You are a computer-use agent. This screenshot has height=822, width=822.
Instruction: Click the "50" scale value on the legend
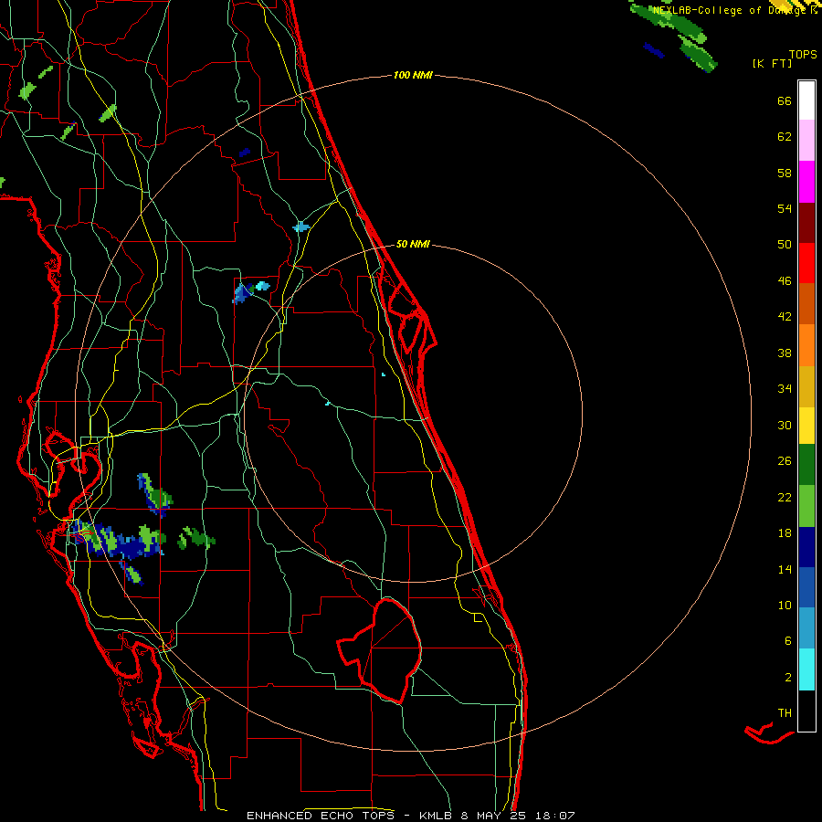pyautogui.click(x=785, y=245)
